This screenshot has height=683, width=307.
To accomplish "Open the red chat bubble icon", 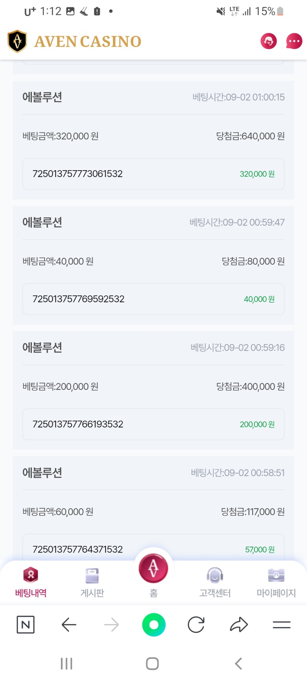I will 294,41.
